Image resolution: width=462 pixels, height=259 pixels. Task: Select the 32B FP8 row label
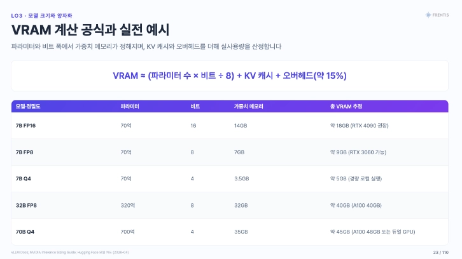26,205
